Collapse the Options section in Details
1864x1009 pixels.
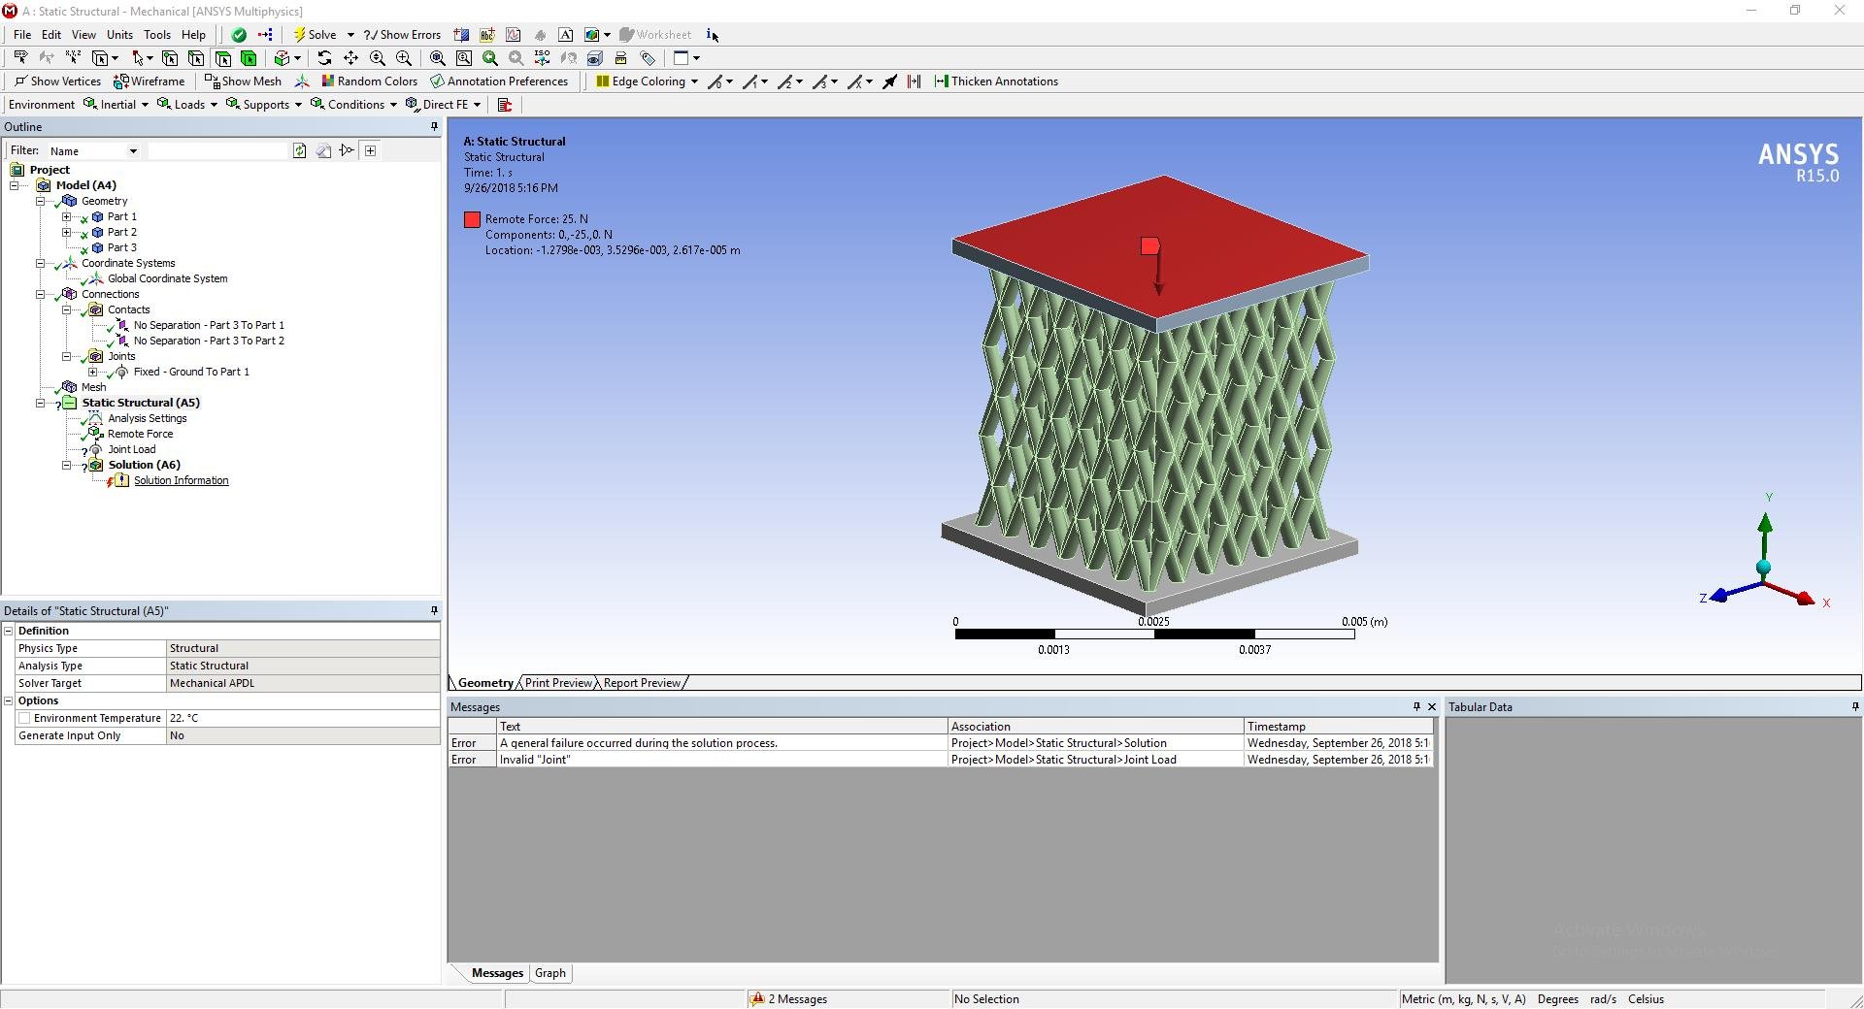click(9, 700)
